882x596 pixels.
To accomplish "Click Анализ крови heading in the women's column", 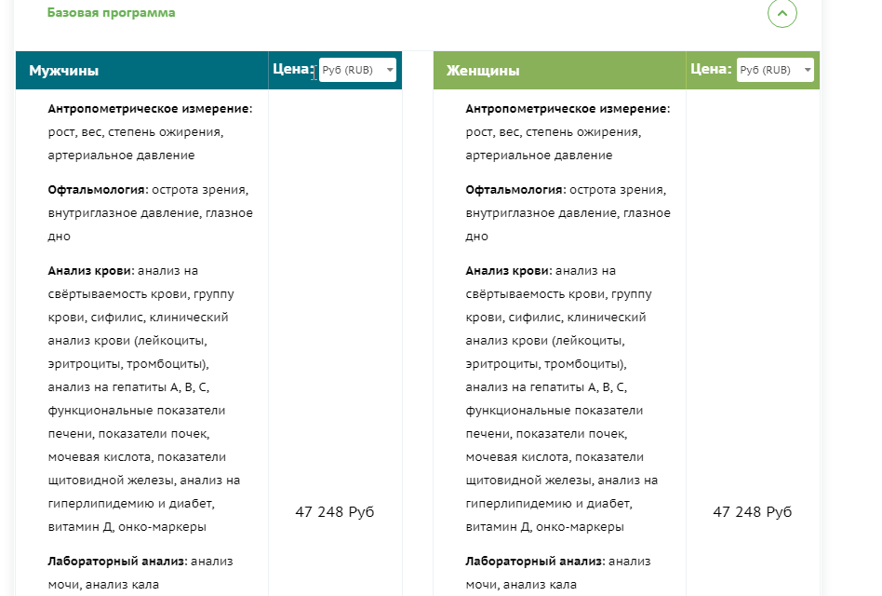I will (x=509, y=271).
